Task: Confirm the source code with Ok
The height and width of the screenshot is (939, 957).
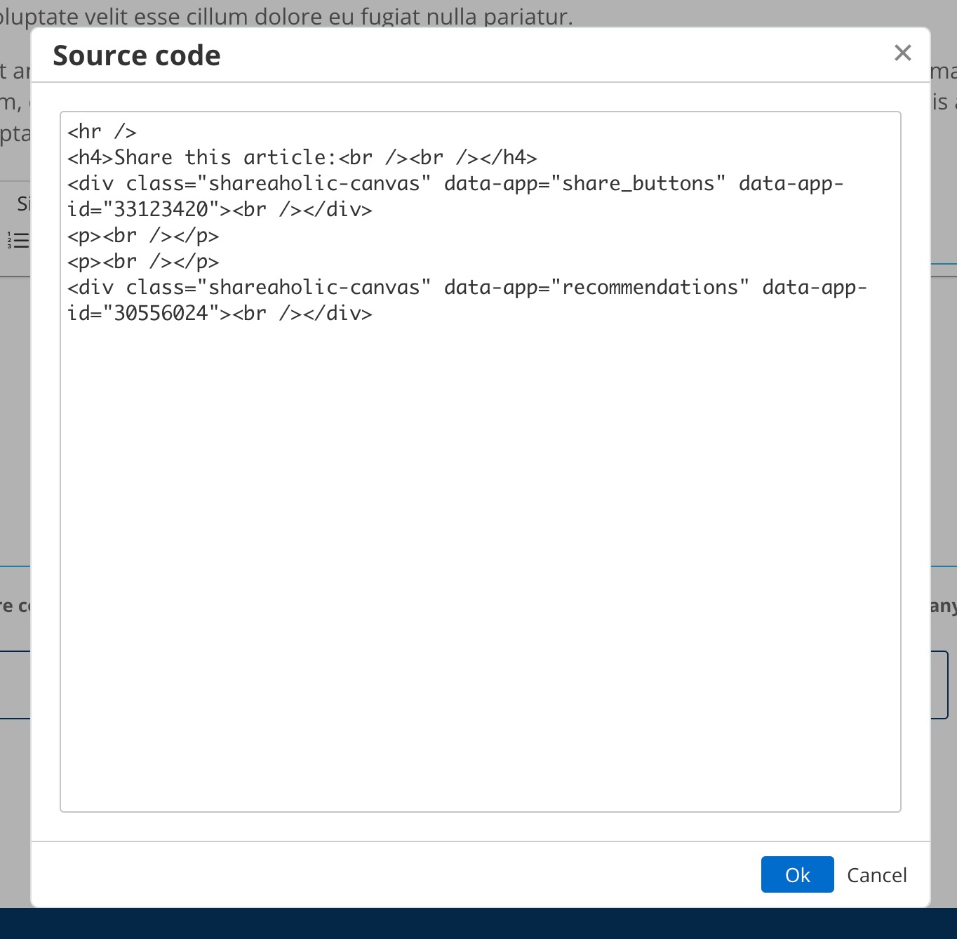Action: [x=796, y=874]
